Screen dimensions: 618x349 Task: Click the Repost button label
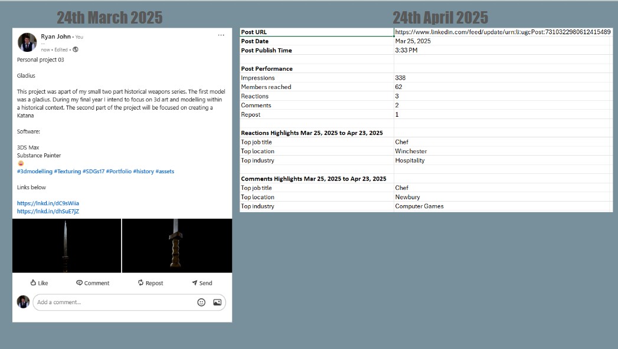[154, 283]
